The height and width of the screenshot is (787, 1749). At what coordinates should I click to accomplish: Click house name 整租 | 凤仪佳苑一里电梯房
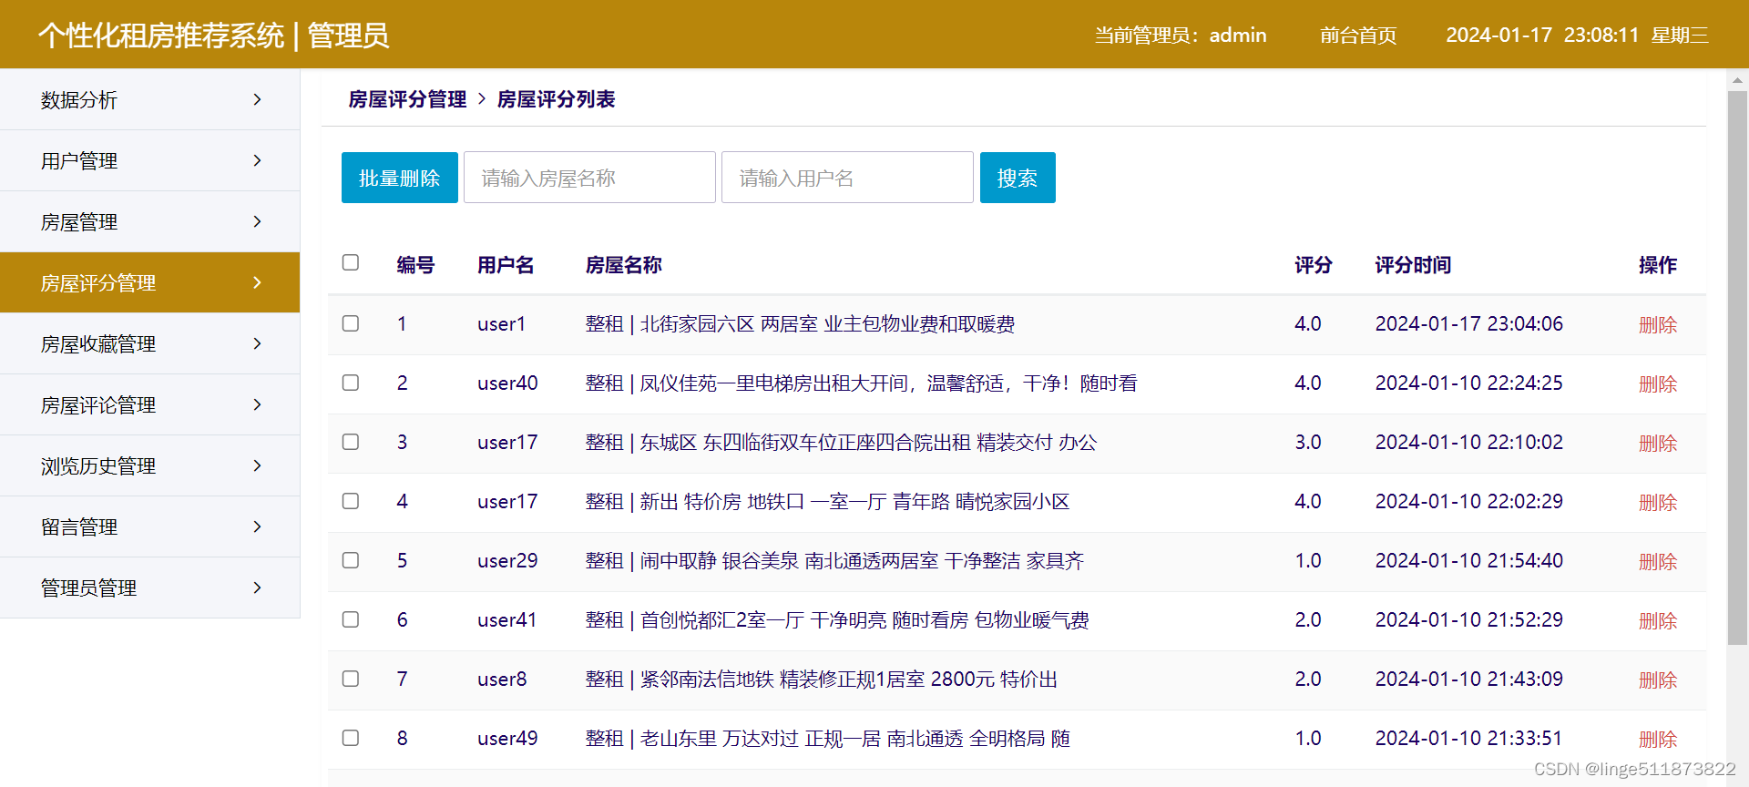coord(861,383)
